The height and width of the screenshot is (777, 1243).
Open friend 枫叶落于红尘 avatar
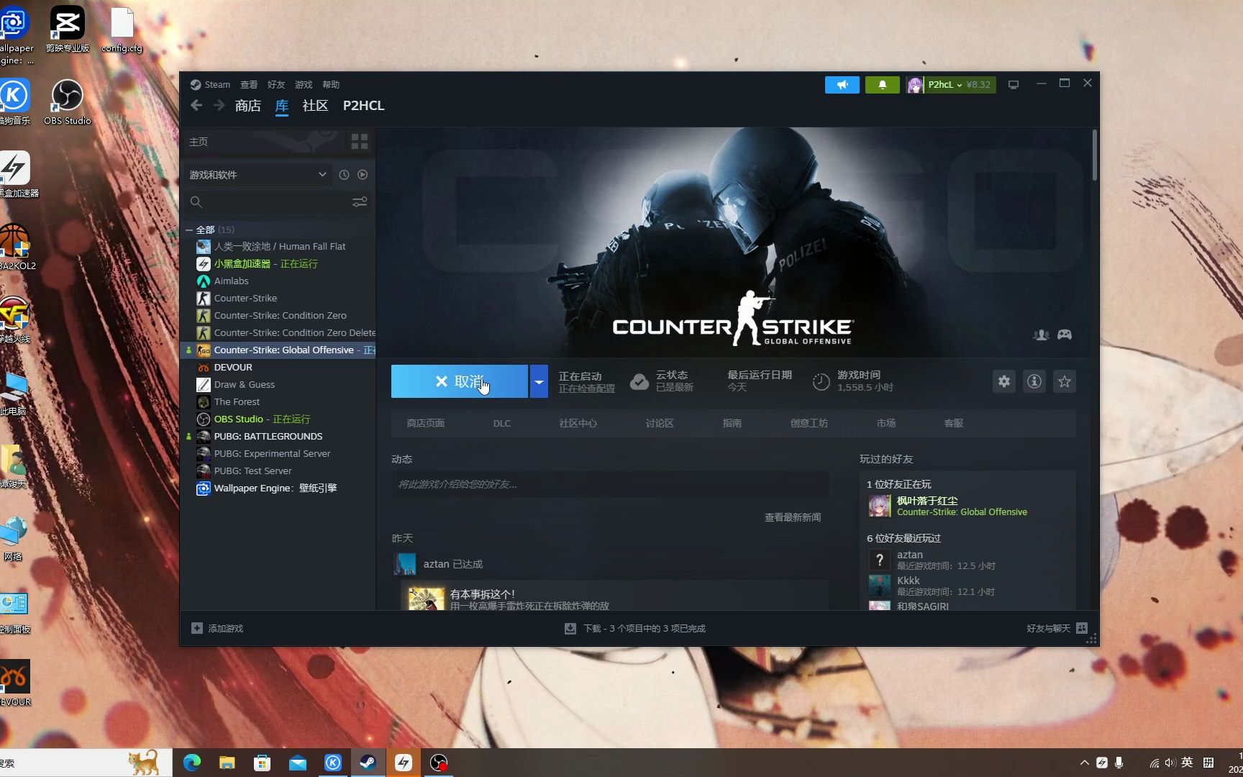click(879, 506)
